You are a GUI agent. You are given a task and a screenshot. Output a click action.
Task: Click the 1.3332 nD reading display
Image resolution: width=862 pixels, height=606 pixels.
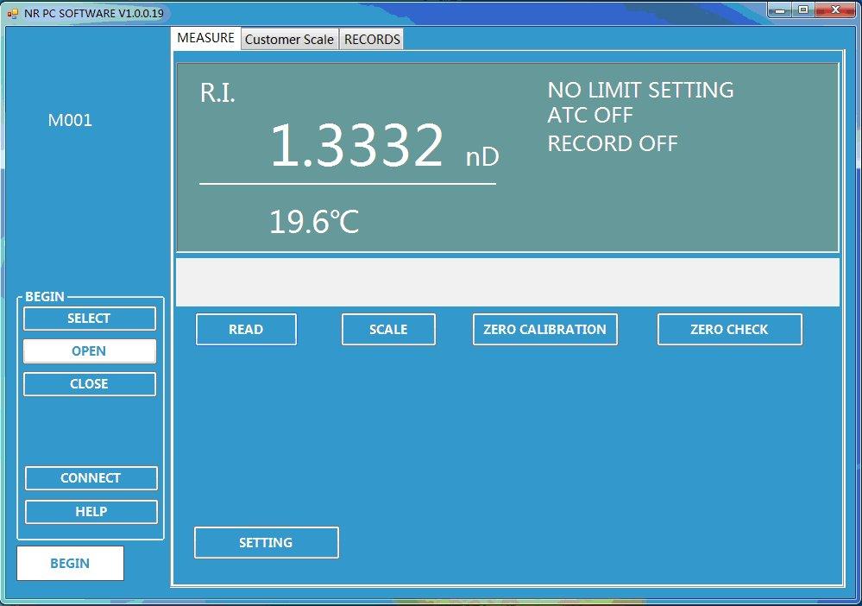tap(356, 145)
